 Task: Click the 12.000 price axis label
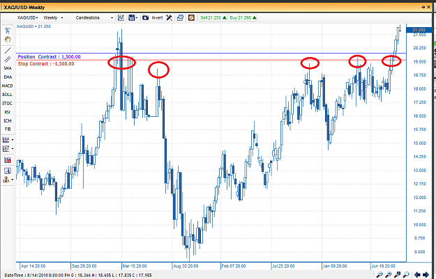(x=419, y=198)
